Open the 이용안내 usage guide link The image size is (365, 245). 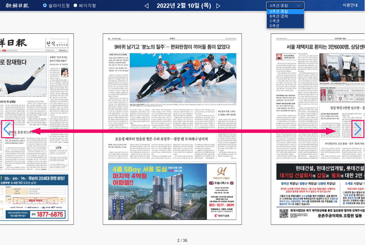click(x=350, y=5)
